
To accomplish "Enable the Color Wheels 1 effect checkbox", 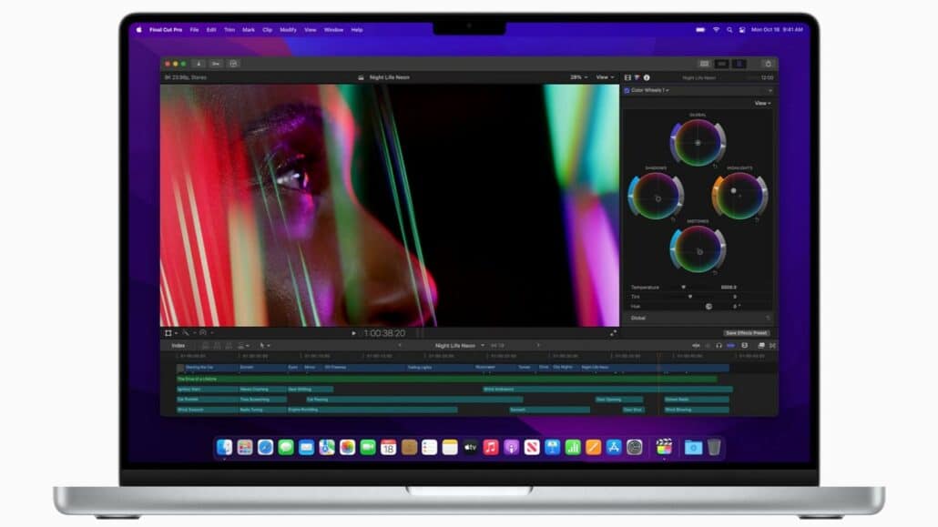I will [627, 90].
